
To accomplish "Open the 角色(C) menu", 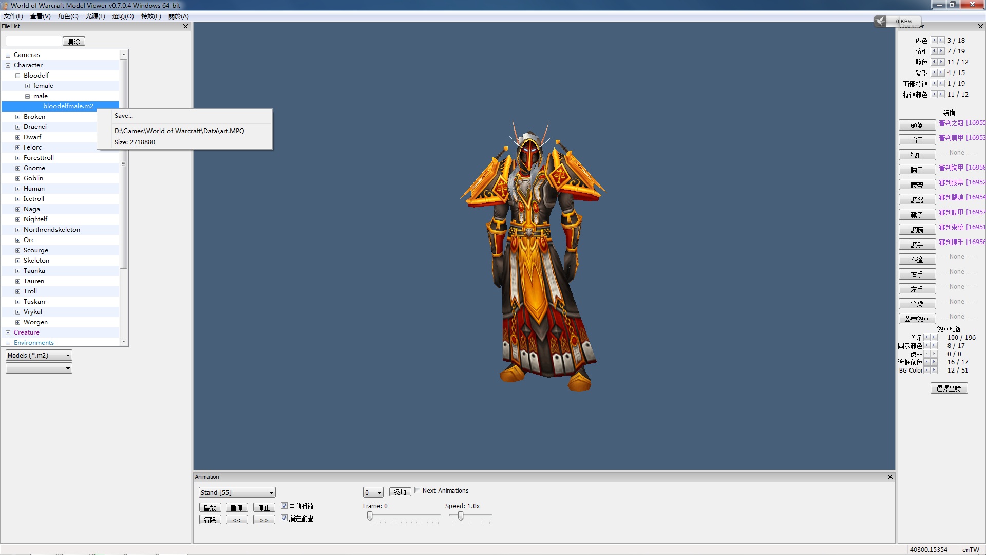I will pyautogui.click(x=68, y=16).
